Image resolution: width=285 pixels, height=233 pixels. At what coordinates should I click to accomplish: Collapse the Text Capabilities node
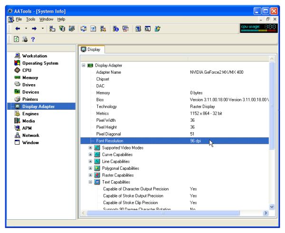tap(90, 182)
